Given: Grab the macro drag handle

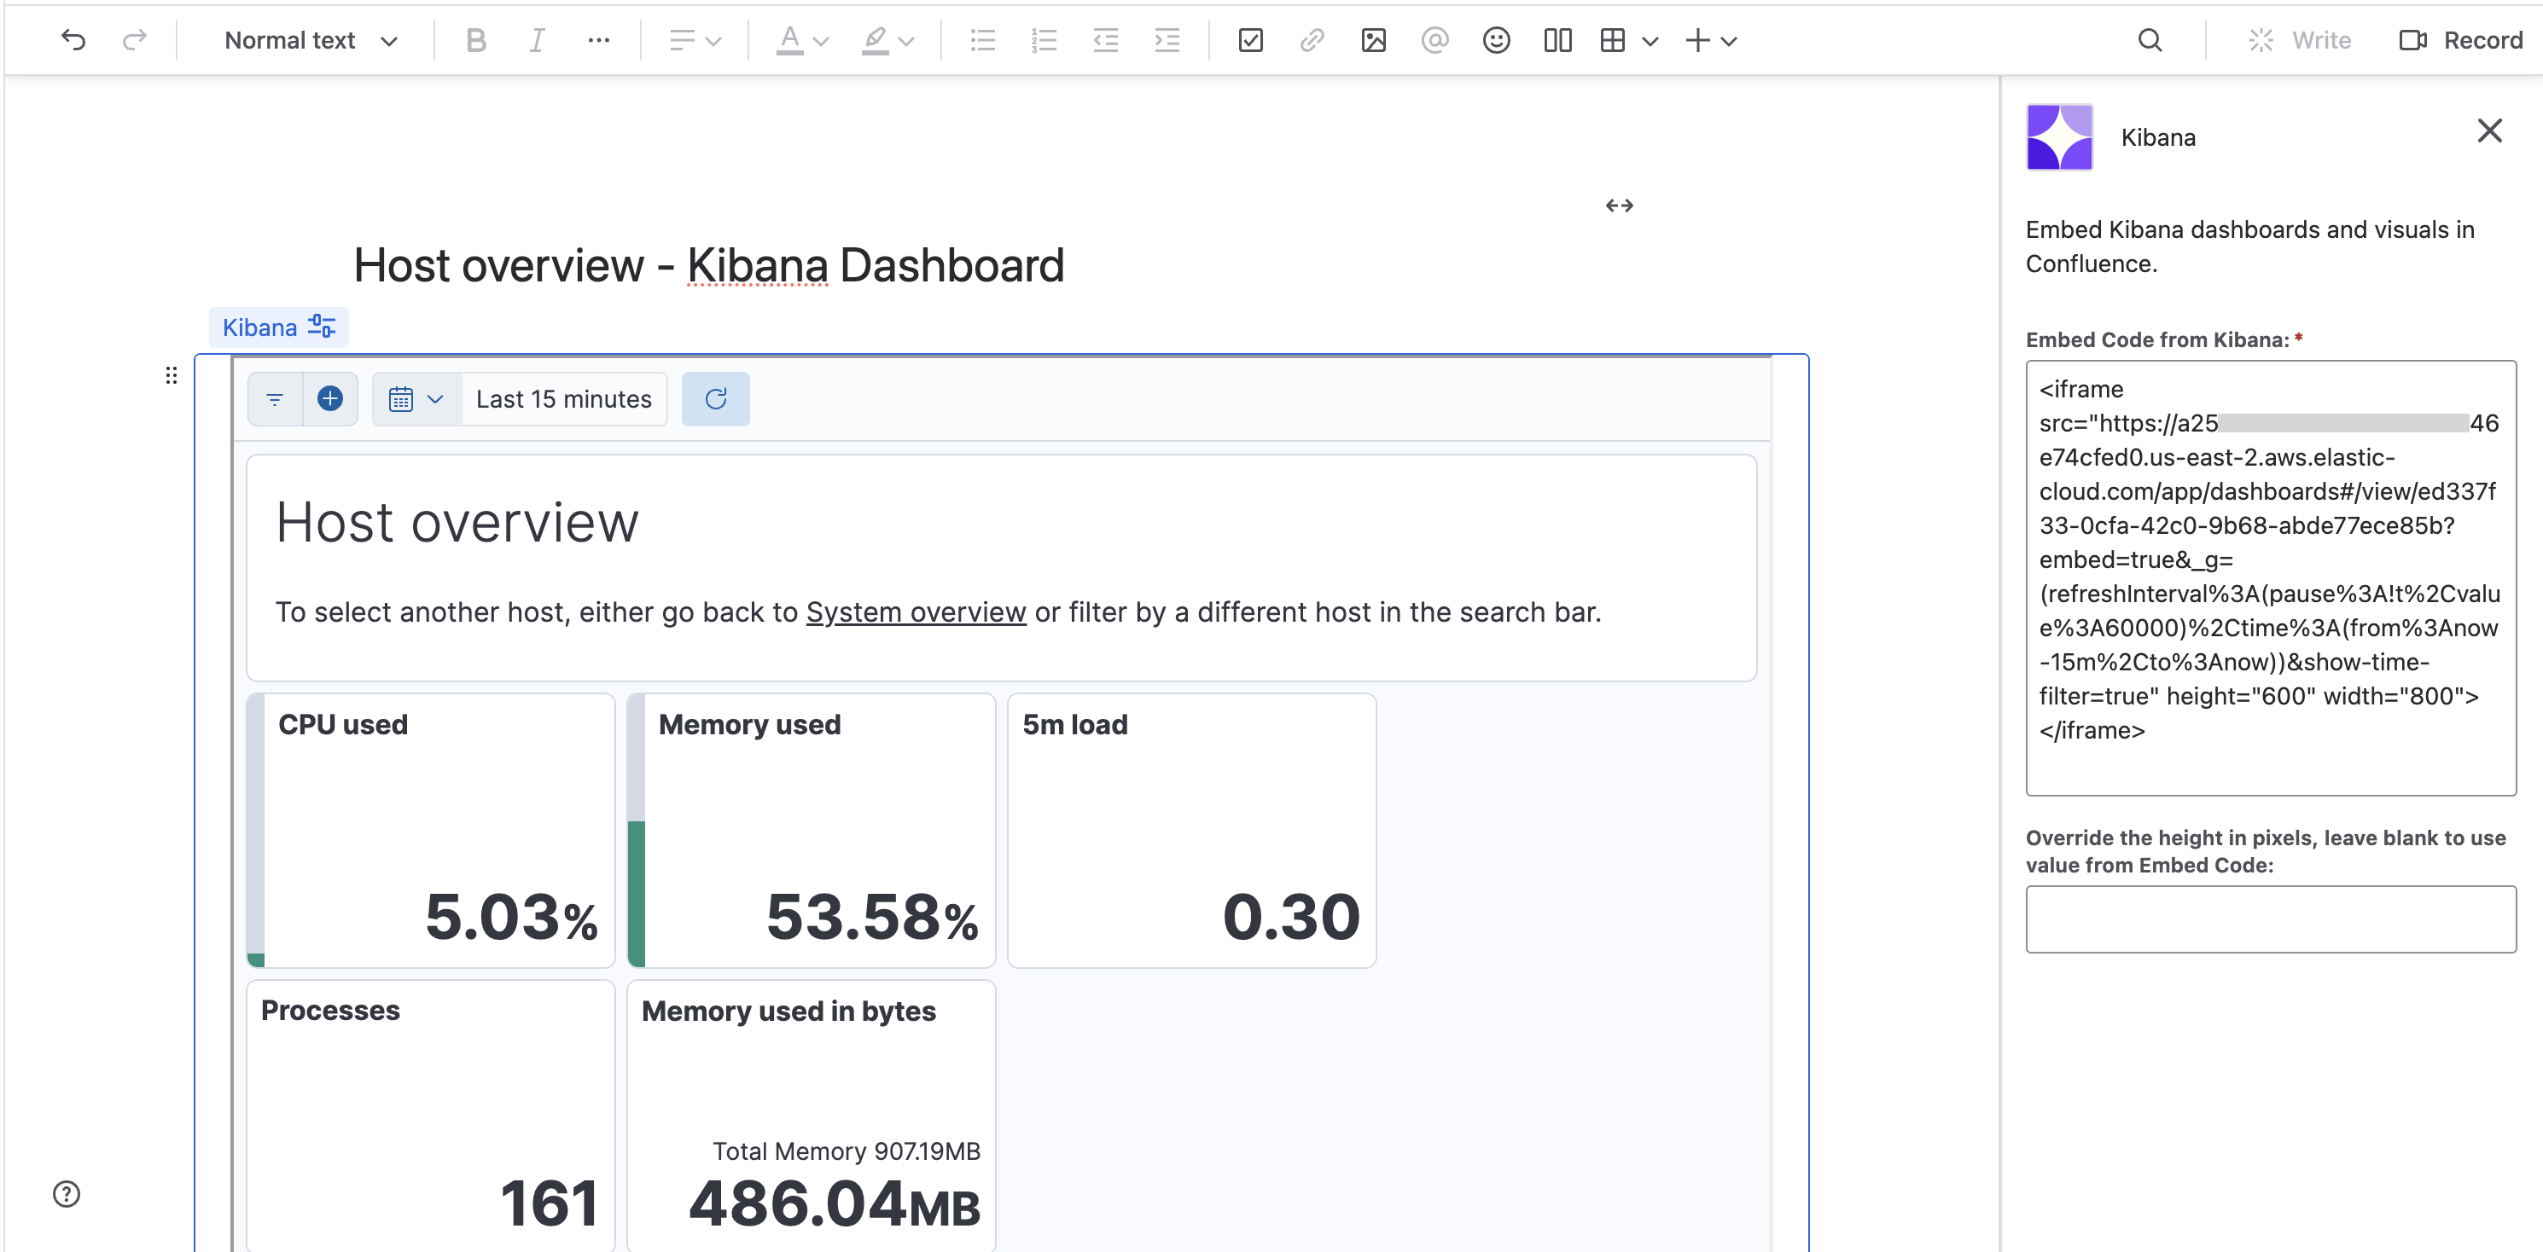Looking at the screenshot, I should pyautogui.click(x=172, y=375).
